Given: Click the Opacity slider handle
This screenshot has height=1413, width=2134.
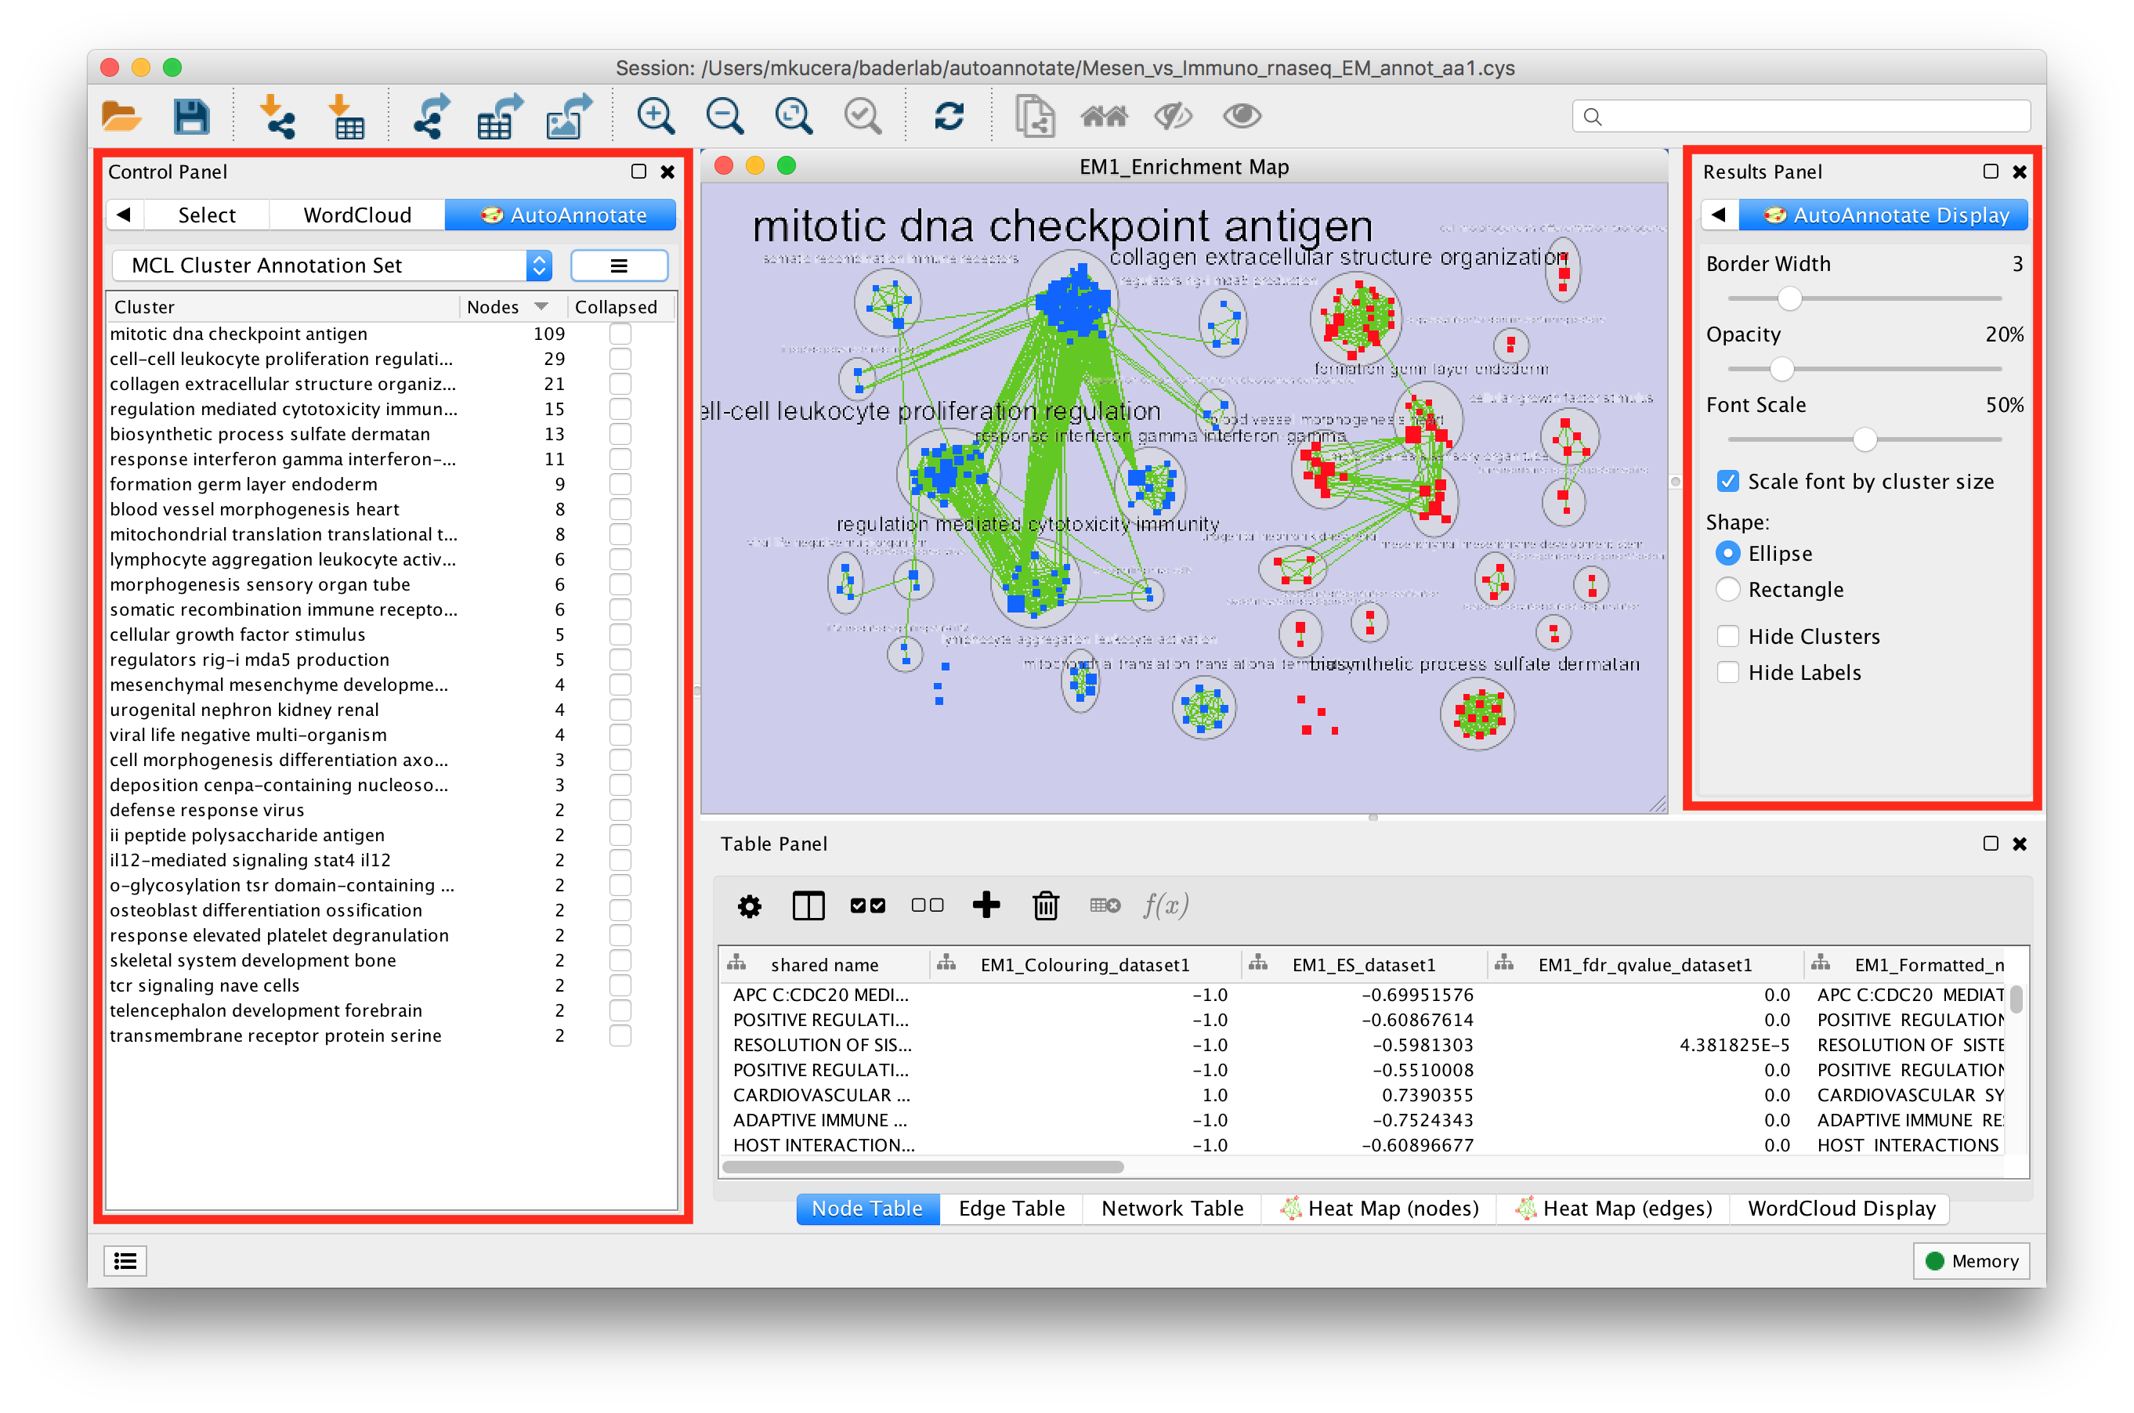Looking at the screenshot, I should (x=1781, y=369).
